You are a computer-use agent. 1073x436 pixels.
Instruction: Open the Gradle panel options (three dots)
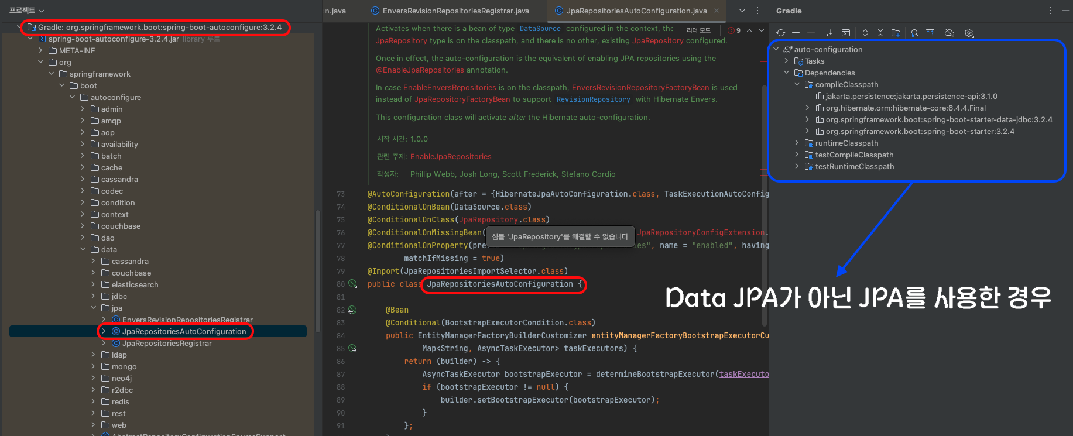1050,11
